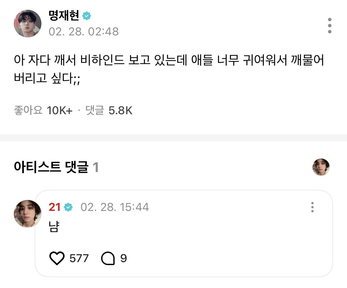Open the post's three-dot more options menu
This screenshot has width=347, height=288.
click(329, 26)
